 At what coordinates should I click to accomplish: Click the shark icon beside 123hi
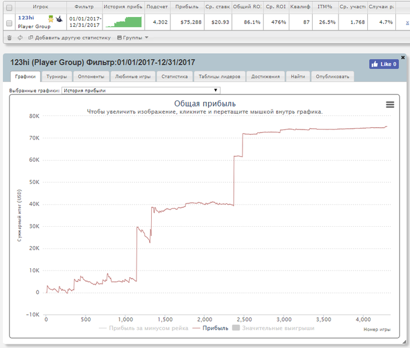pos(59,19)
